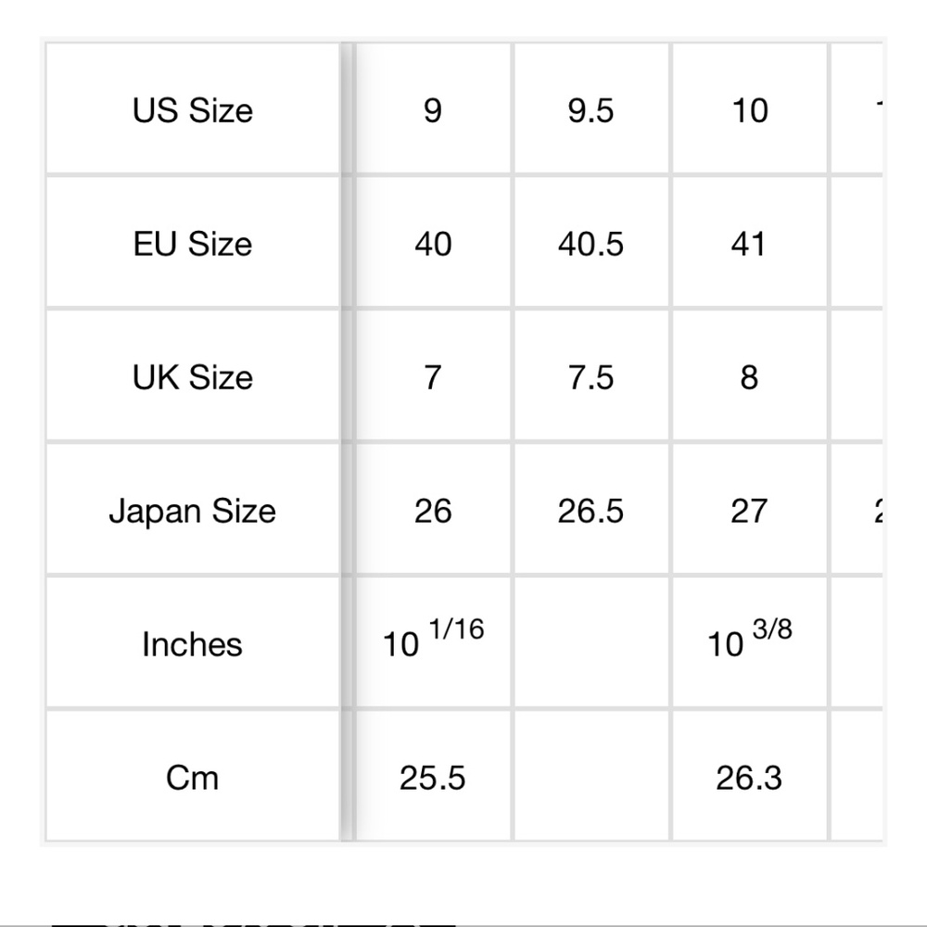927x927 pixels.
Task: Select Japan size 26.5 cell
Action: [591, 511]
